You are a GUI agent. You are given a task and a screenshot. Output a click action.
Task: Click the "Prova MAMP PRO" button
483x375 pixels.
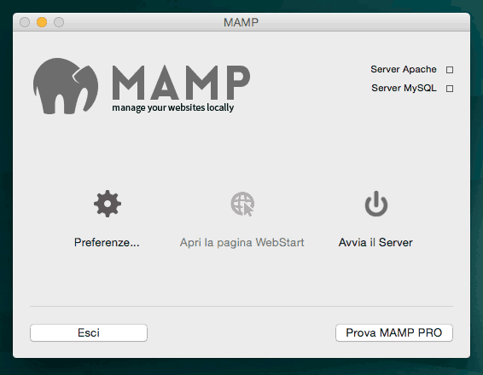click(394, 332)
